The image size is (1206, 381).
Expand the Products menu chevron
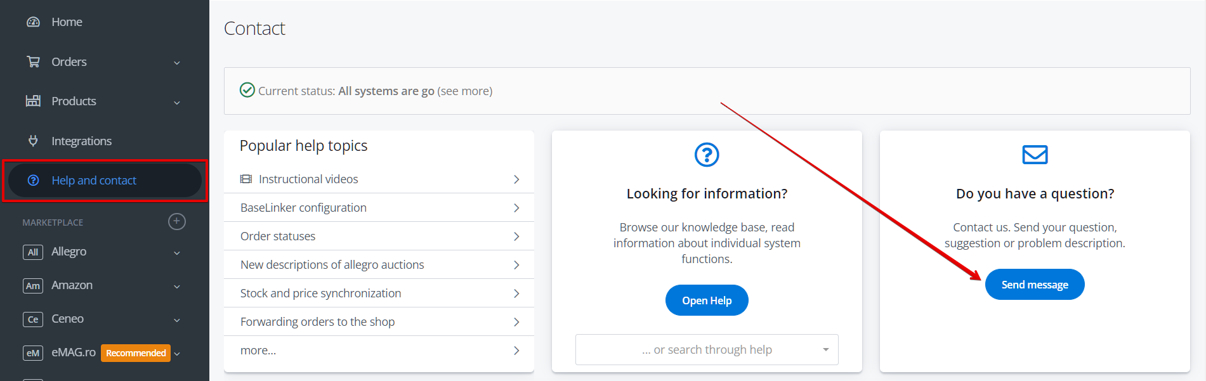tap(177, 103)
